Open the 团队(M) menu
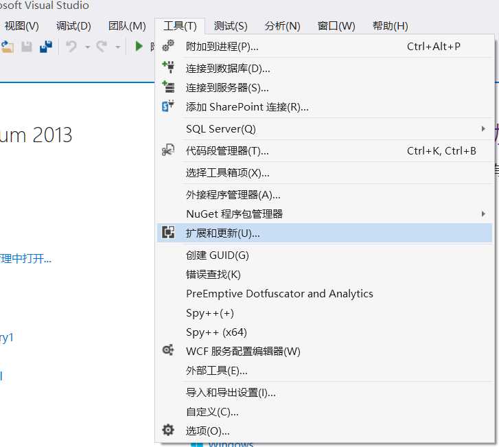Image resolution: width=499 pixels, height=447 pixels. (127, 26)
